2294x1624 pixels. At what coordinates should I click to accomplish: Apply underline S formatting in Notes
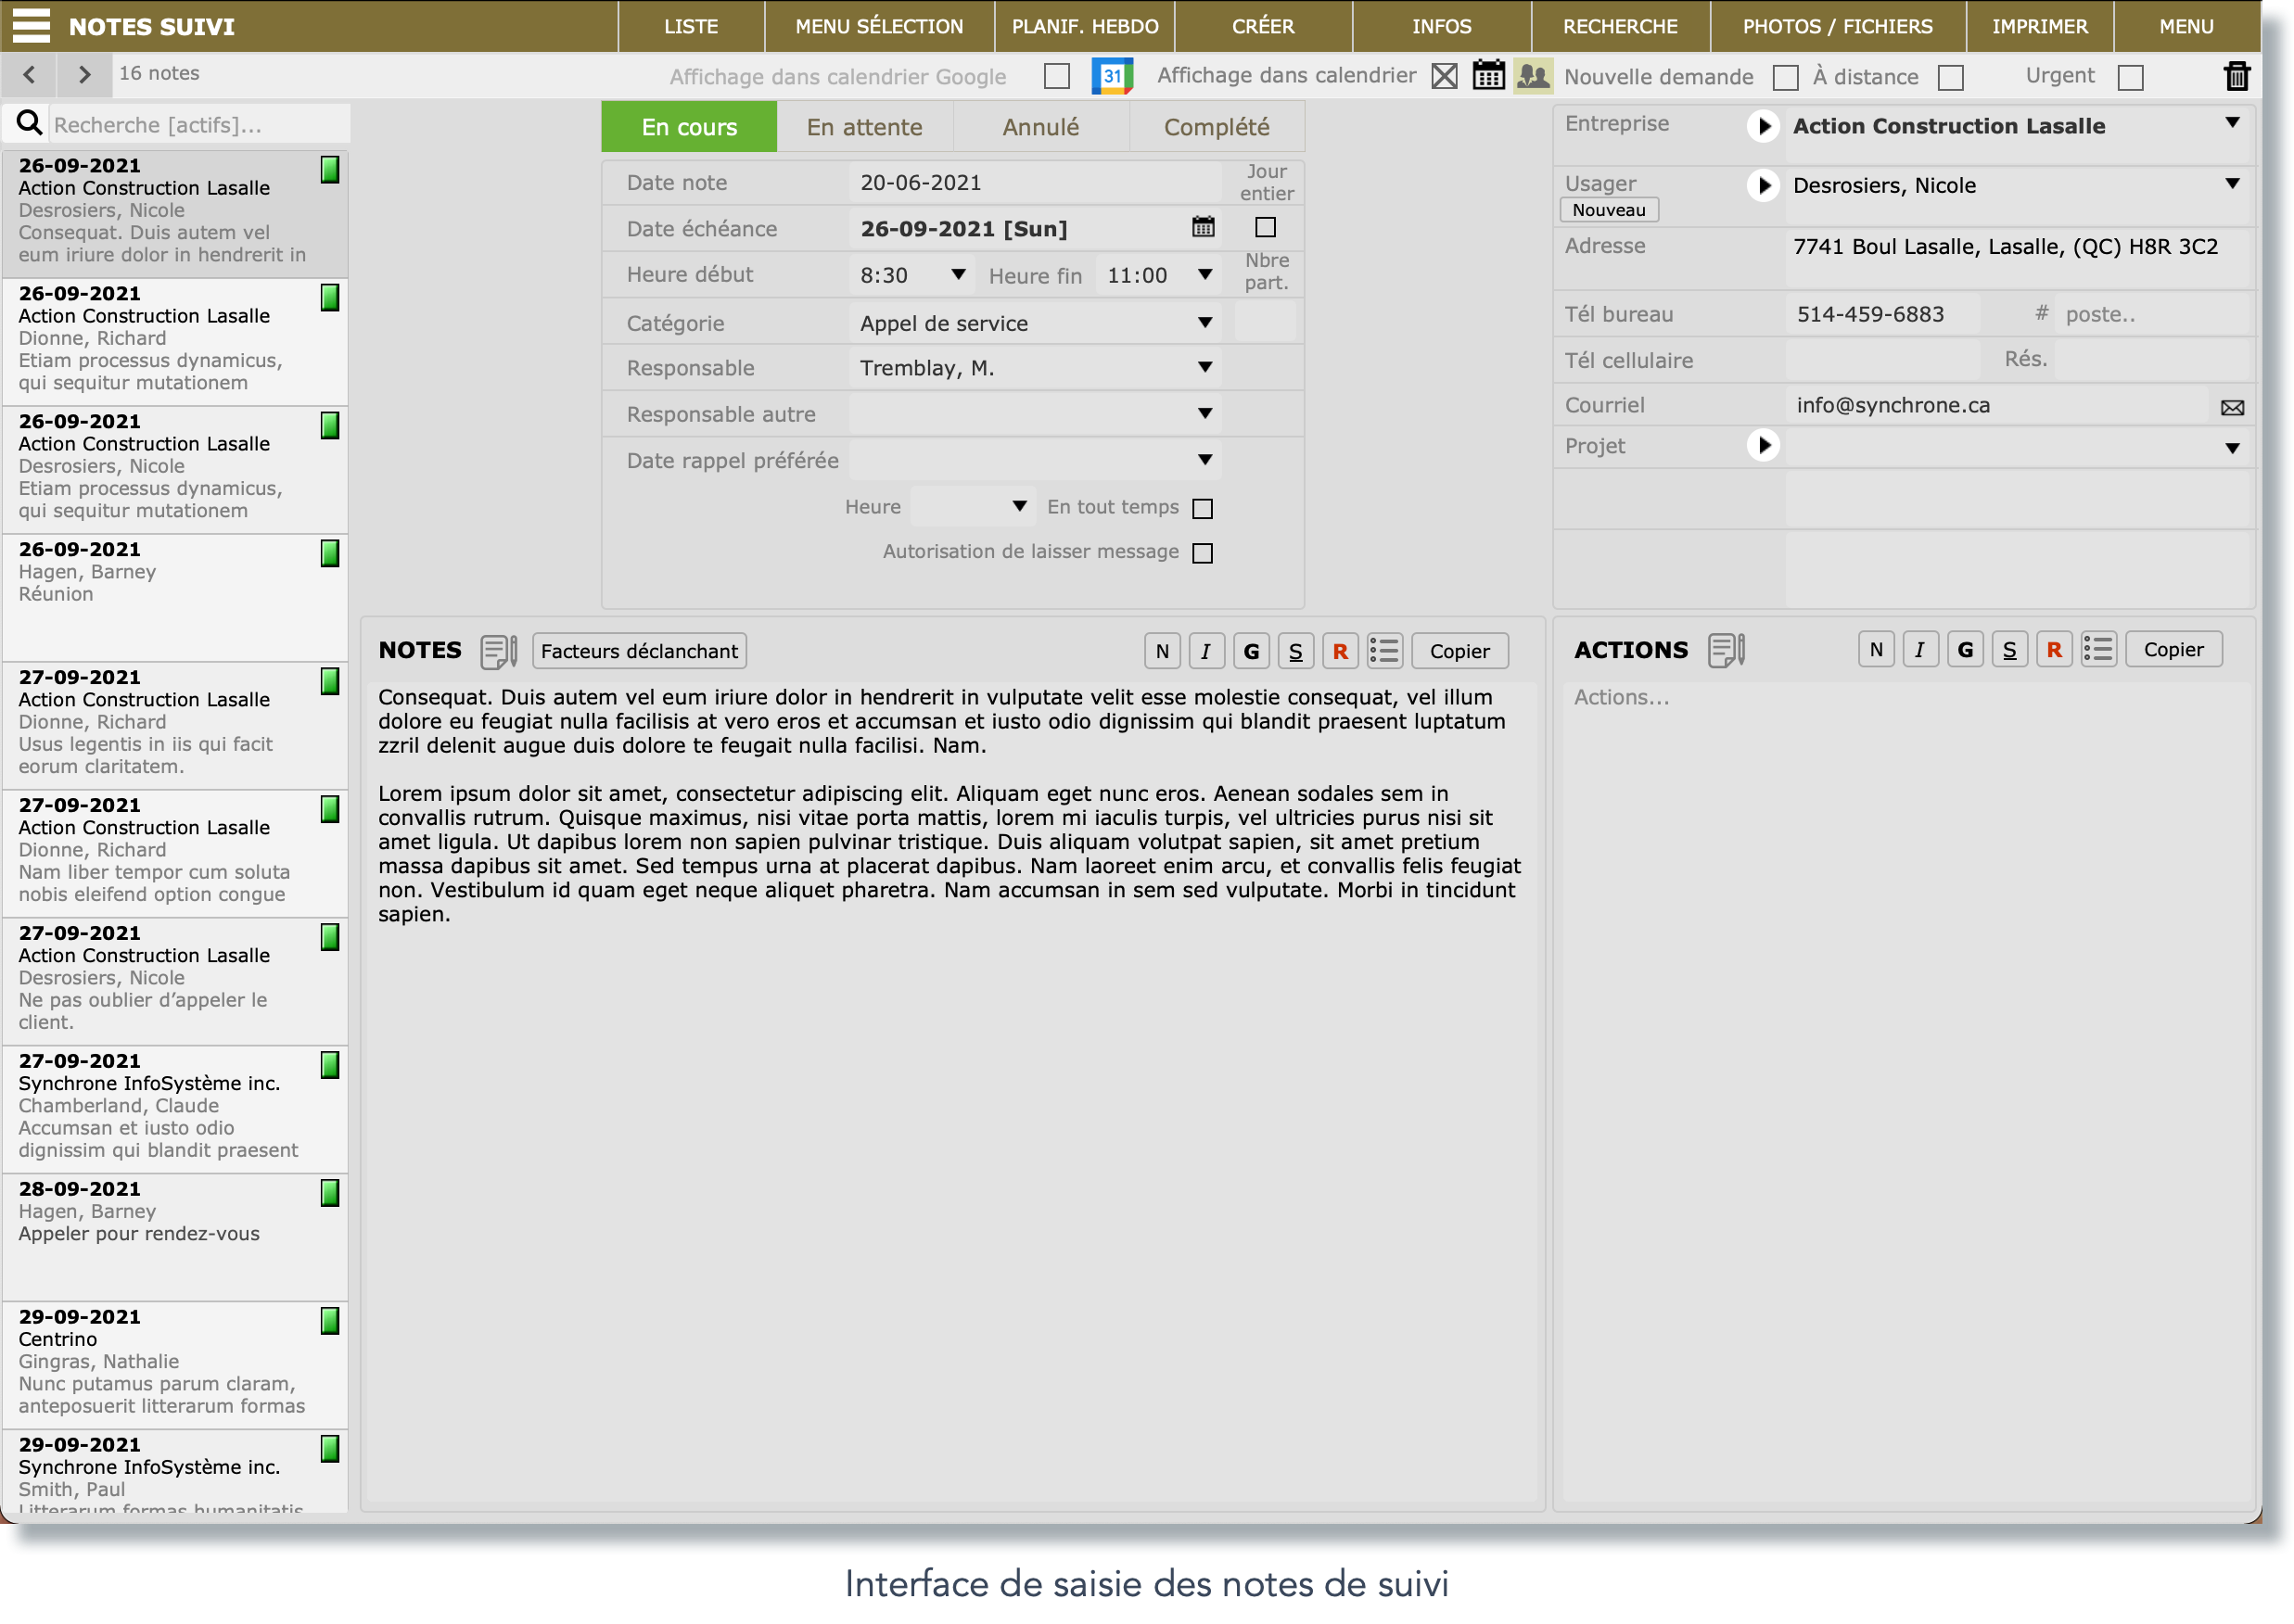click(1294, 651)
